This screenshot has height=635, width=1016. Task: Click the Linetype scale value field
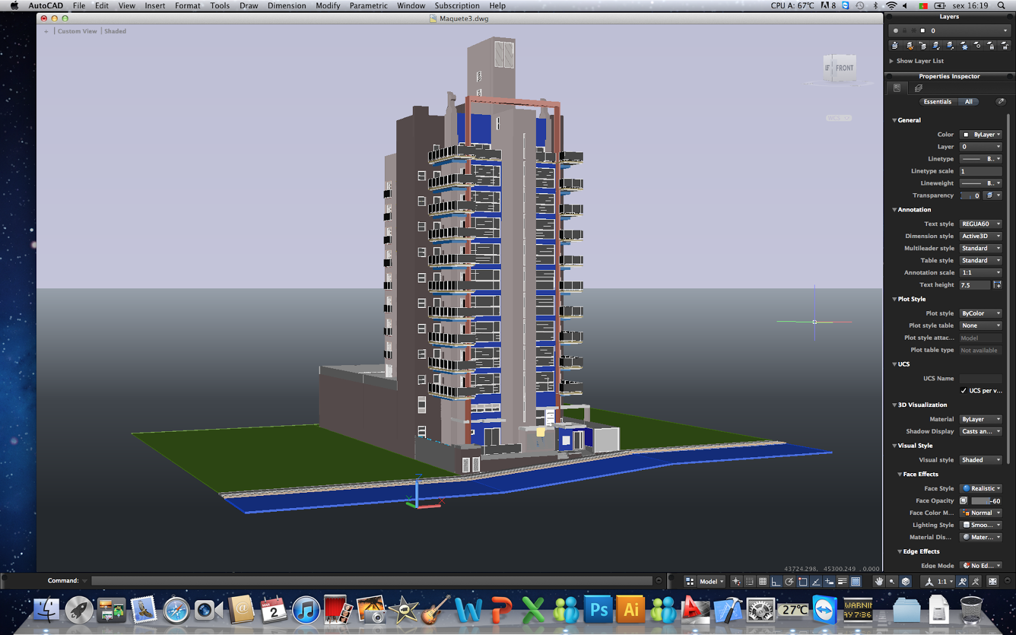tap(981, 171)
